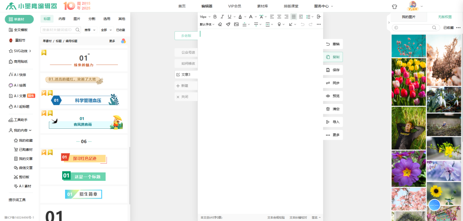The height and width of the screenshot is (221, 463).
Task: Click the material keyword search field
Action: click(x=58, y=30)
